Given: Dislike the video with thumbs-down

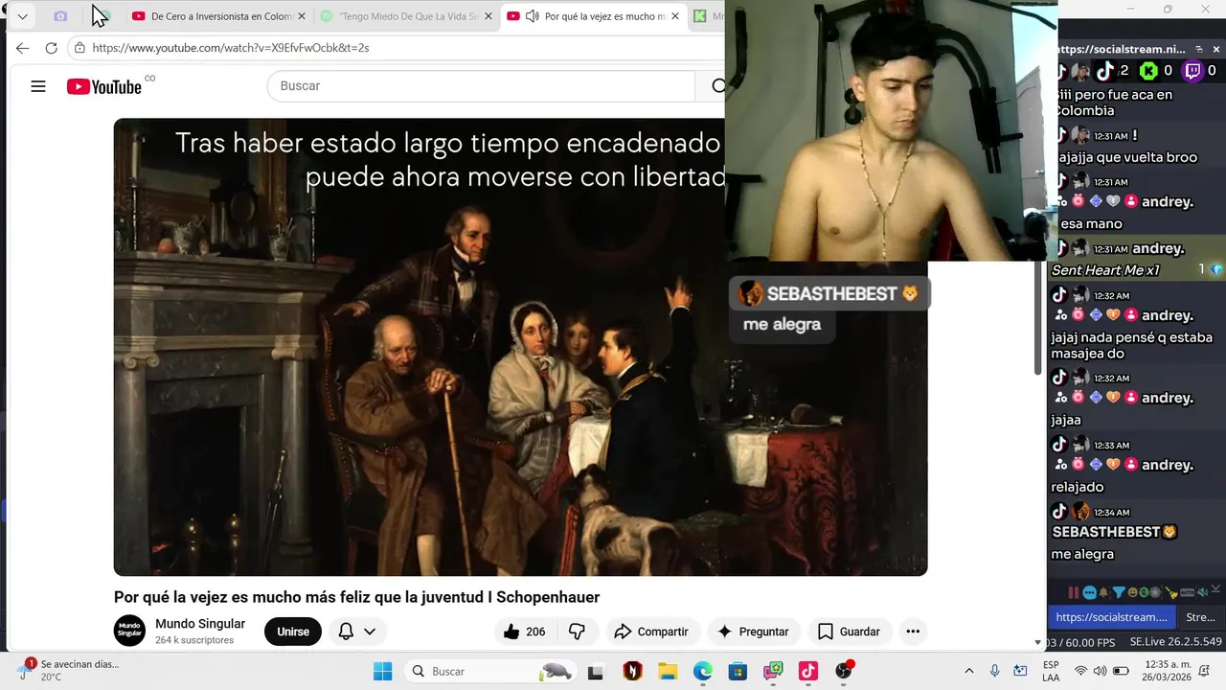Looking at the screenshot, I should [x=578, y=632].
